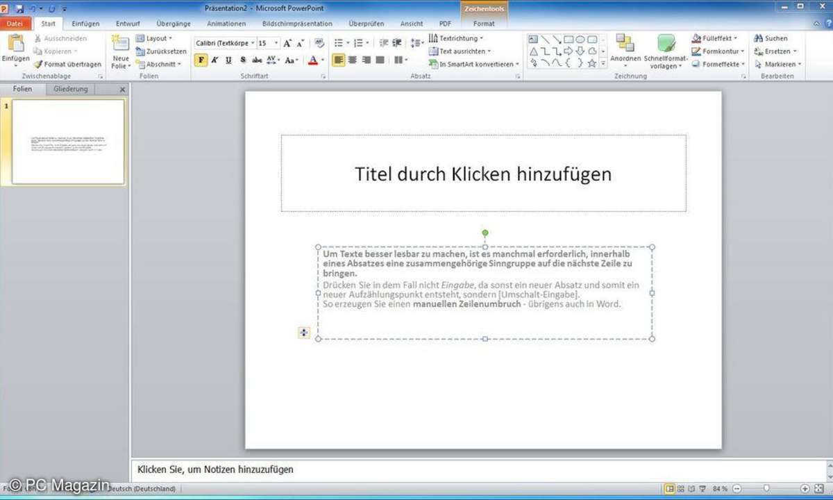This screenshot has height=500, width=833.
Task: Click the font color red A
Action: 312,60
